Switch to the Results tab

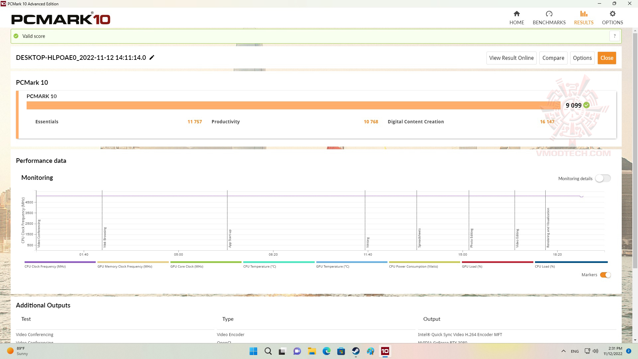click(x=584, y=18)
